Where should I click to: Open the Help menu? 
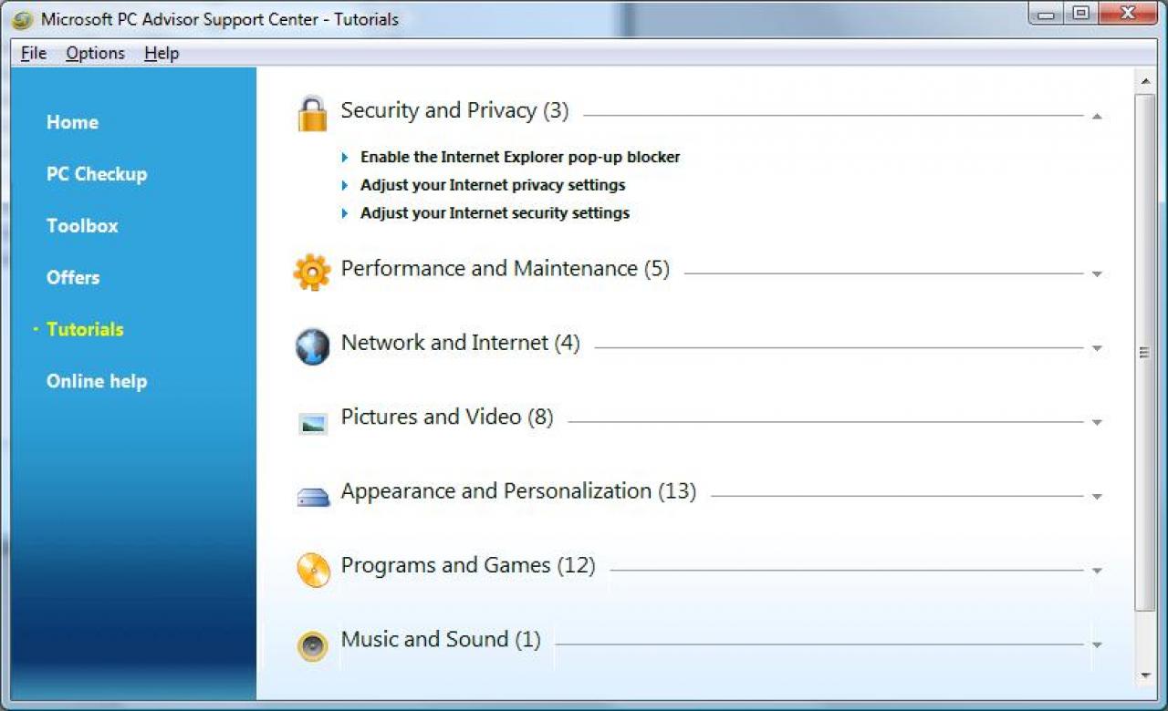[162, 53]
